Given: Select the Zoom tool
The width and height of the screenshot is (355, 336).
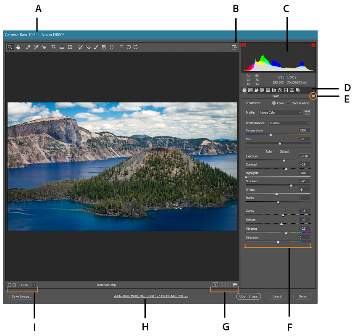Looking at the screenshot, I should [x=10, y=47].
